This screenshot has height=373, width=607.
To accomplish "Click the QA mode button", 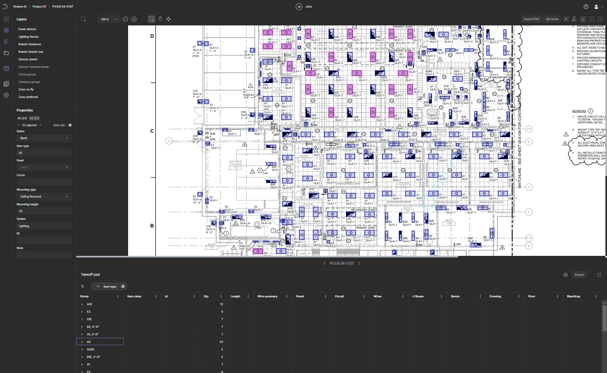I will tap(552, 19).
